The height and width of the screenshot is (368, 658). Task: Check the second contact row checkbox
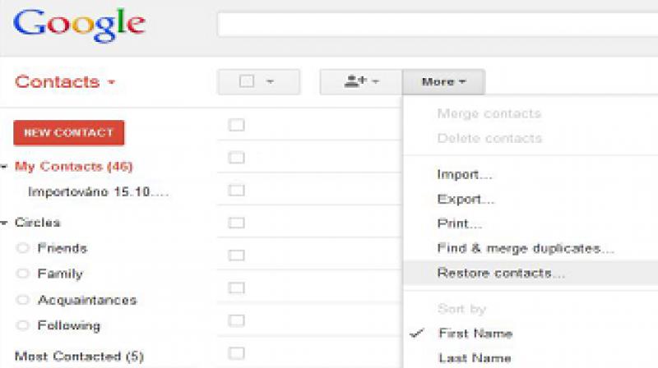[236, 157]
